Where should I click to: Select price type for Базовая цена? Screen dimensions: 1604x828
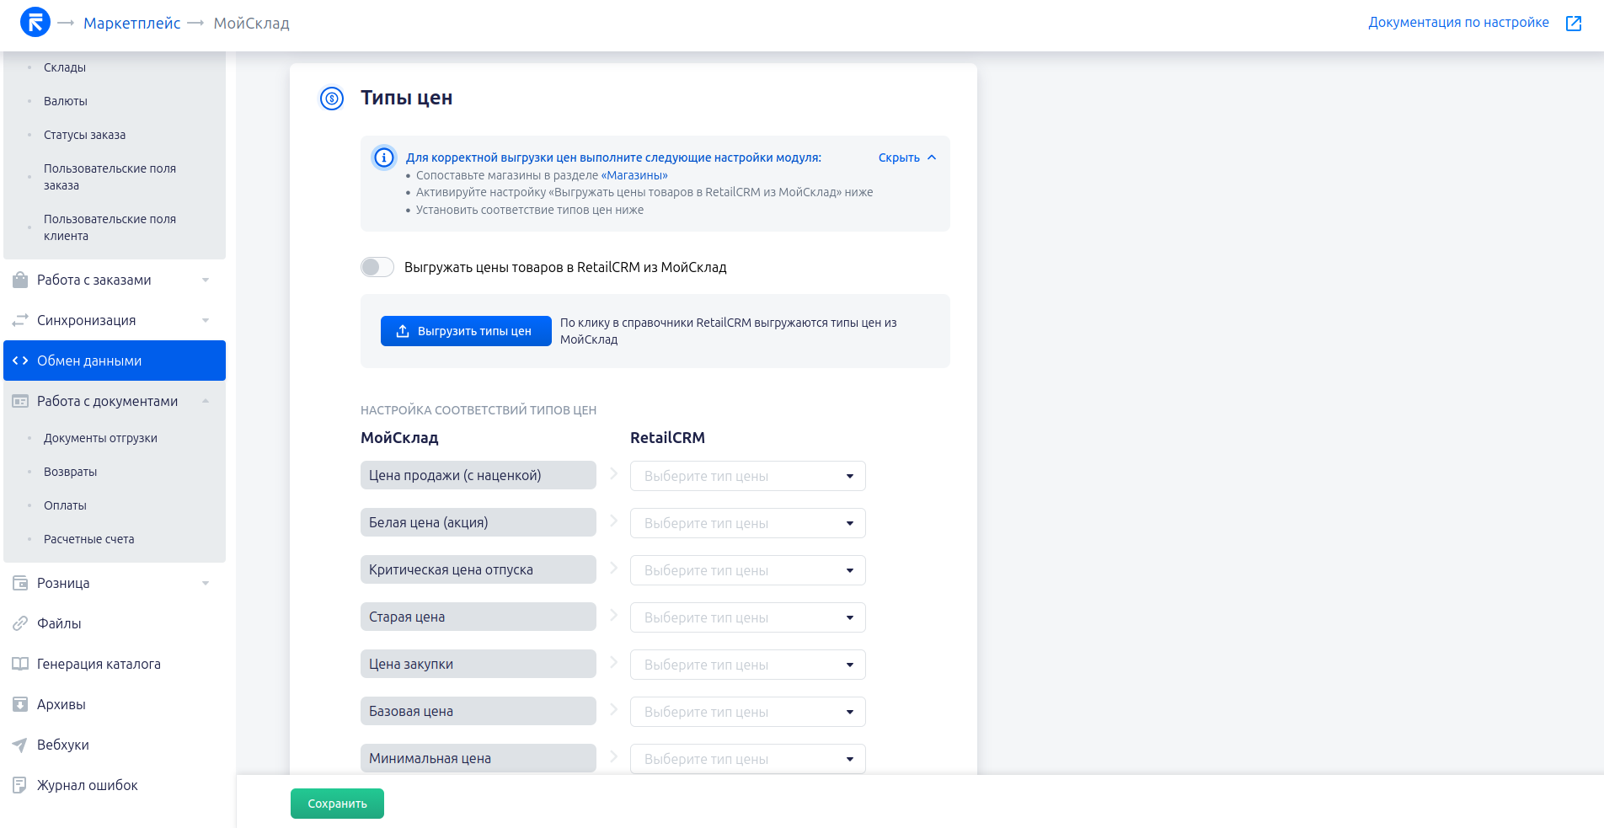pos(747,712)
